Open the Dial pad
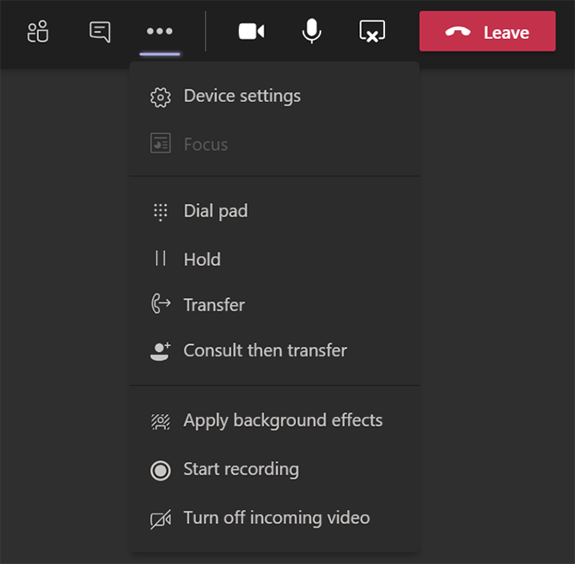 pos(215,211)
